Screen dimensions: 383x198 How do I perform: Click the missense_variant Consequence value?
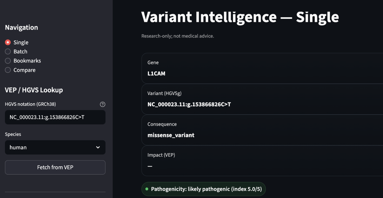[171, 135]
